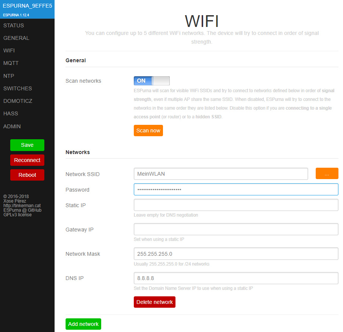The height and width of the screenshot is (332, 343).
Task: Open the HASS menu entry
Action: 11,113
